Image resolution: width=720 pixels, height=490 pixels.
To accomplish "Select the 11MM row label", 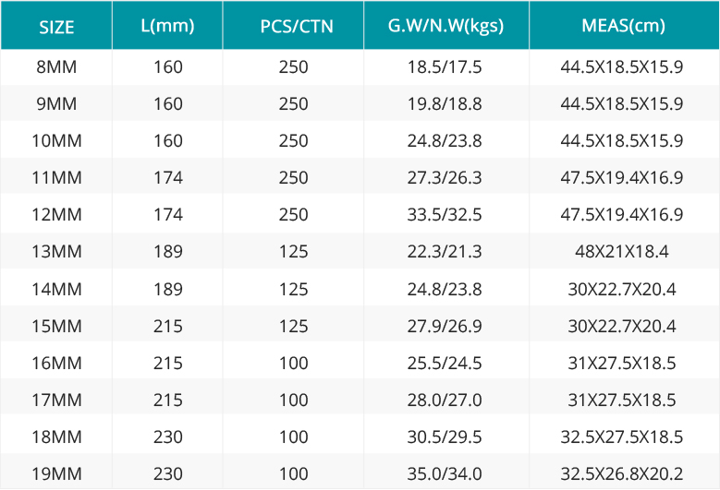I will click(56, 177).
